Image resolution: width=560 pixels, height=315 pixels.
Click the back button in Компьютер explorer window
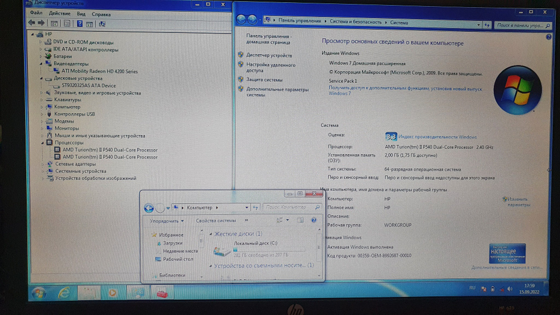tap(149, 208)
